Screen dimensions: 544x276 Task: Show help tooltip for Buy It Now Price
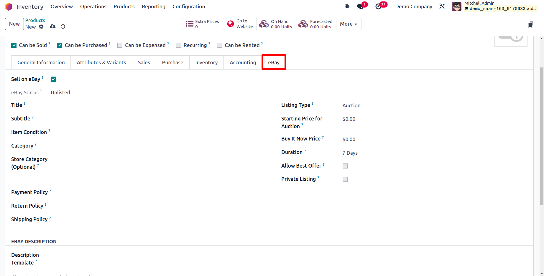(323, 137)
